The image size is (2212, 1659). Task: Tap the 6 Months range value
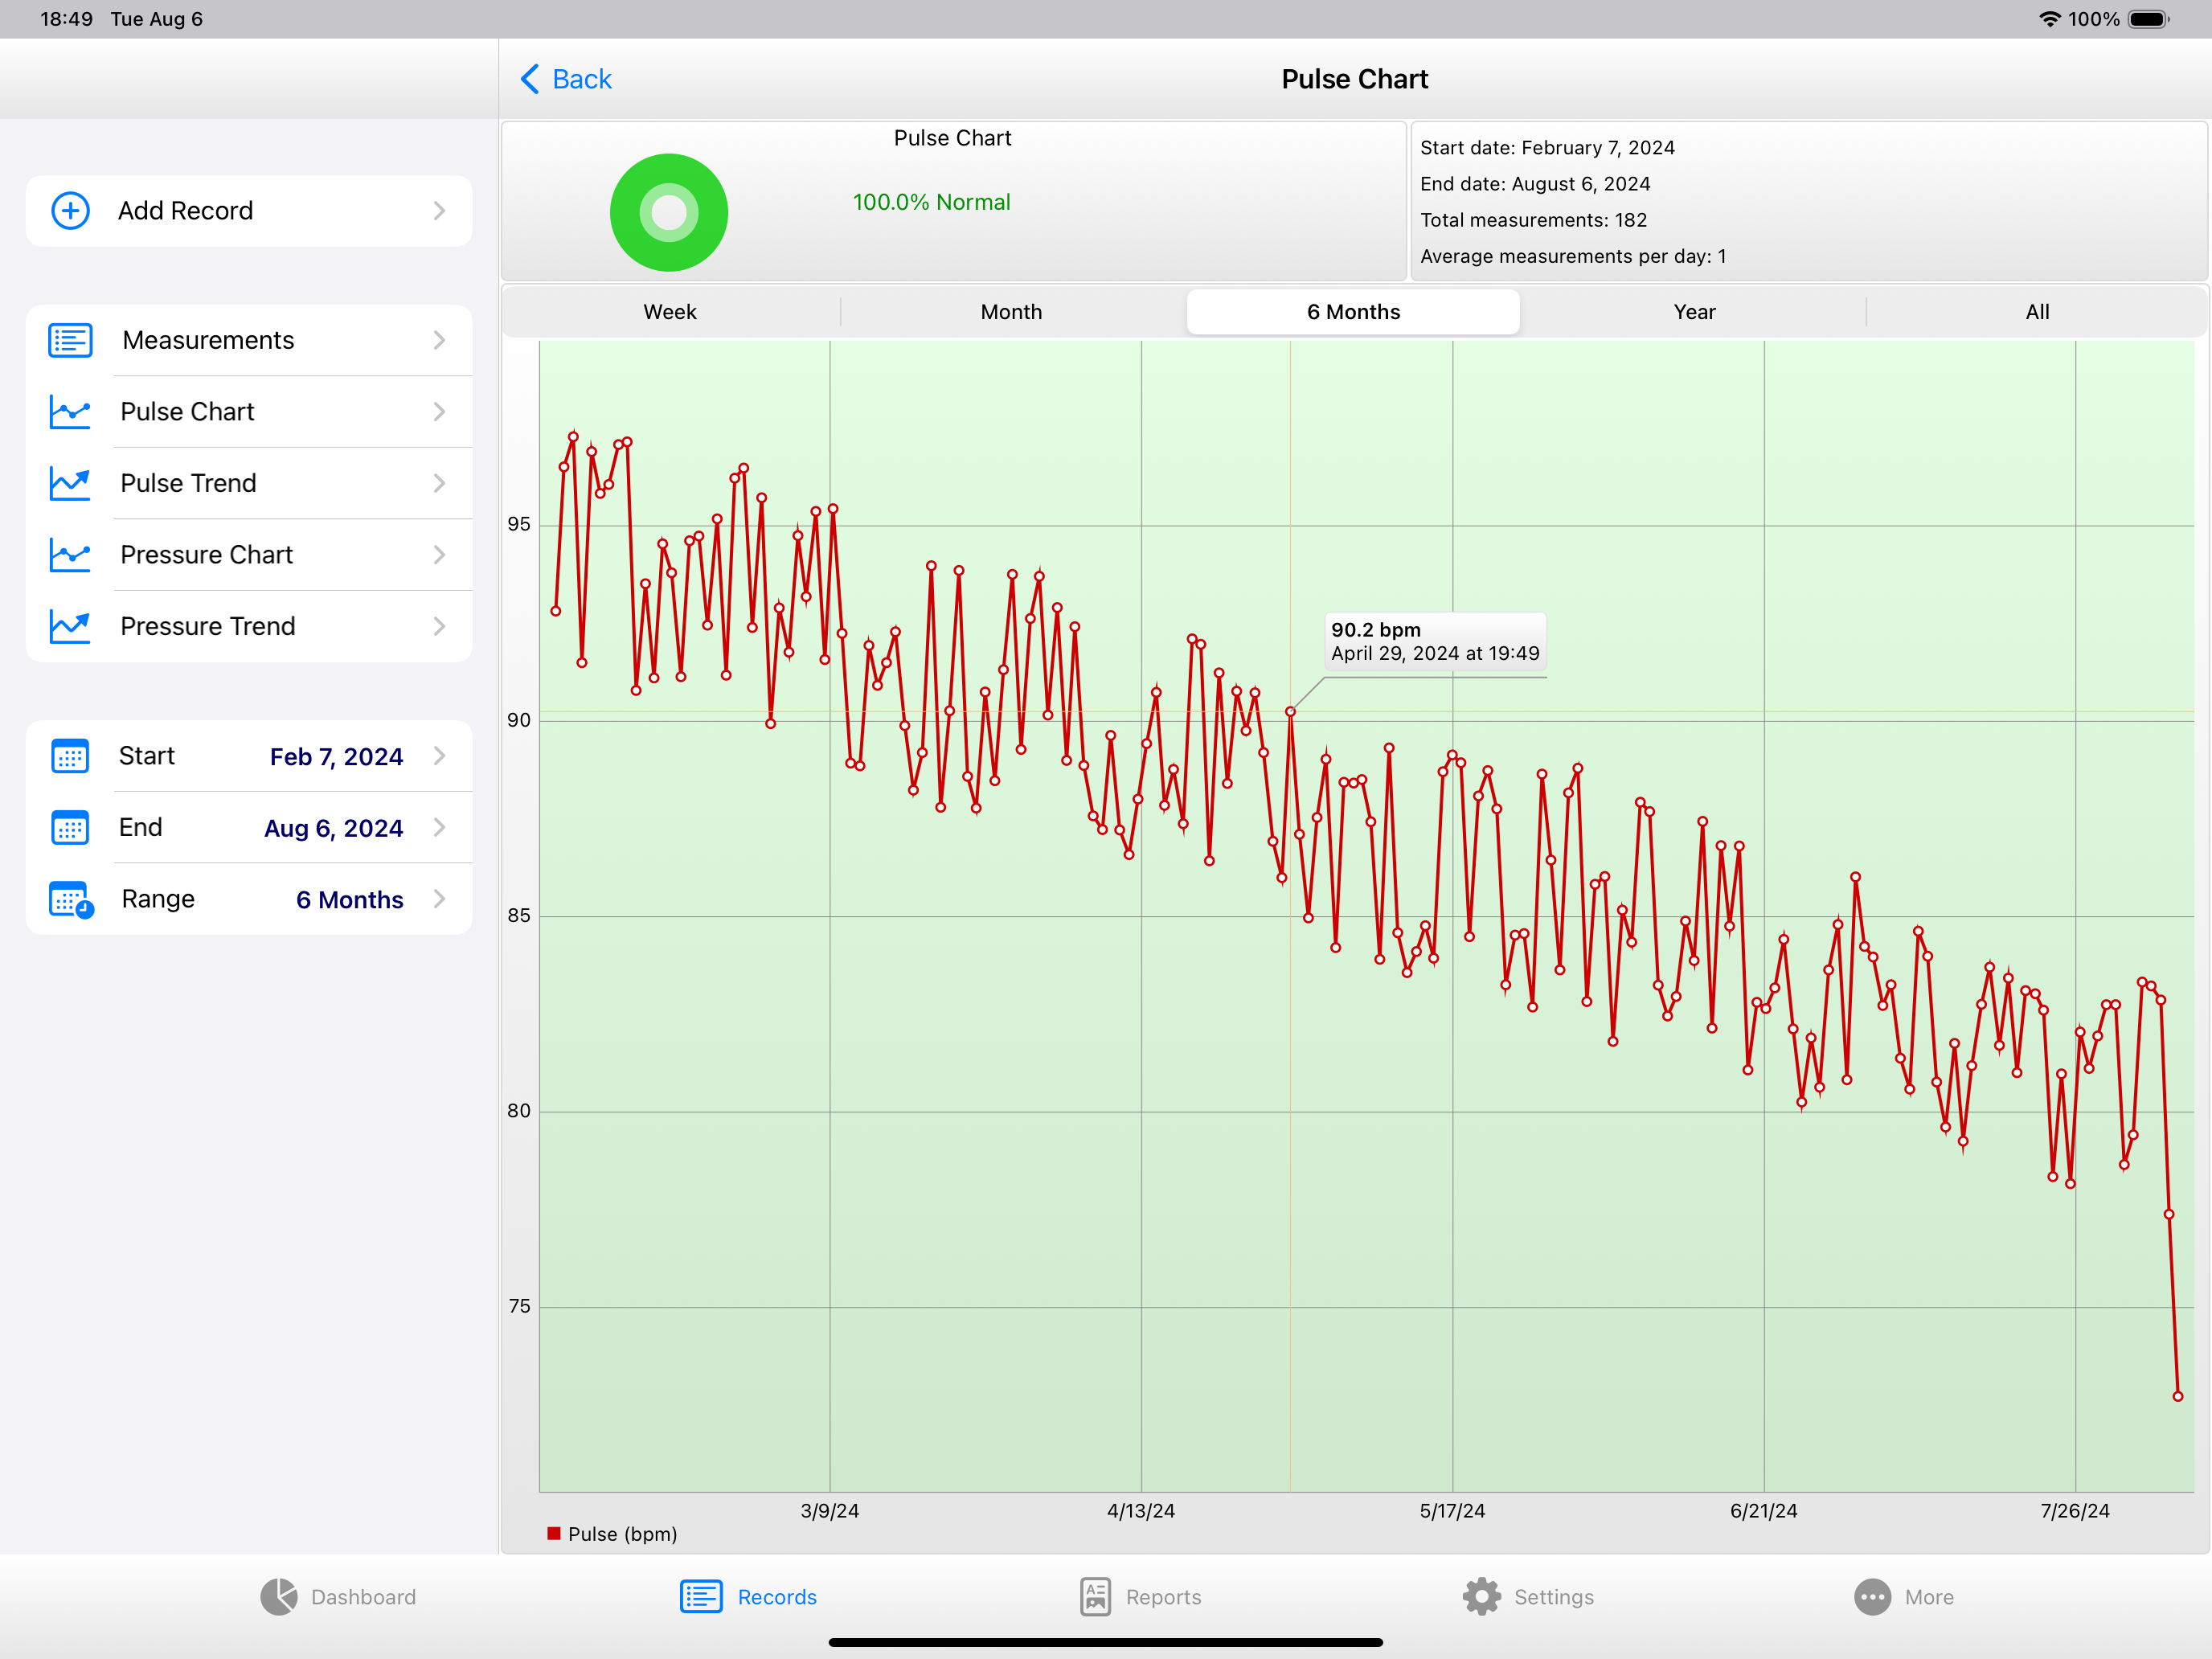(350, 900)
